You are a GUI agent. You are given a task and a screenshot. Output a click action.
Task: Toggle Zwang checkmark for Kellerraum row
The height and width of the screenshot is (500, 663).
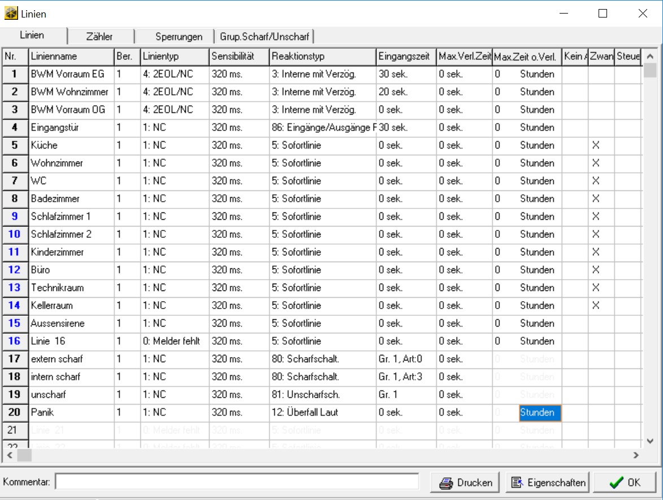[x=595, y=306]
